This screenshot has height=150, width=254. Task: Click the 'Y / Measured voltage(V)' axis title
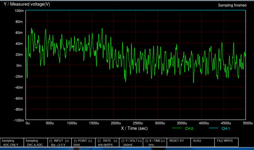click(x=27, y=4)
